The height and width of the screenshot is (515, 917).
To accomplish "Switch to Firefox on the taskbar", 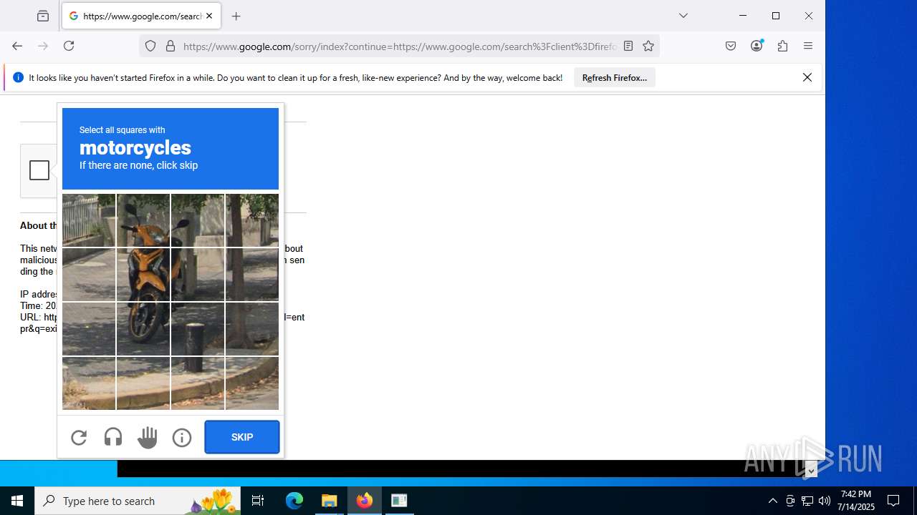I will click(365, 501).
